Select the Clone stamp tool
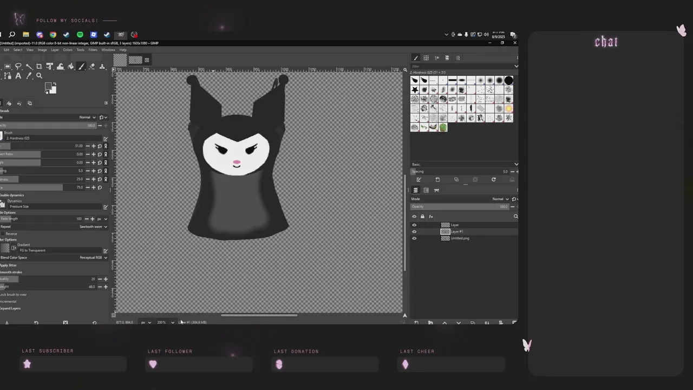 point(102,66)
